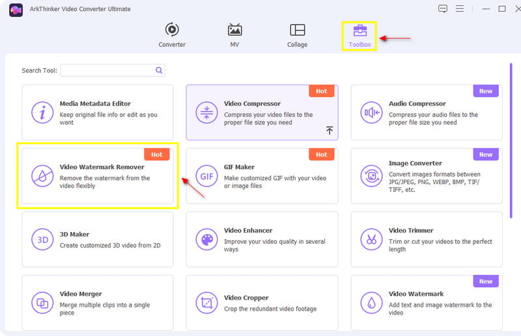Click inside the Search Tool field
Viewport: 521px width, 336px height.
click(113, 70)
